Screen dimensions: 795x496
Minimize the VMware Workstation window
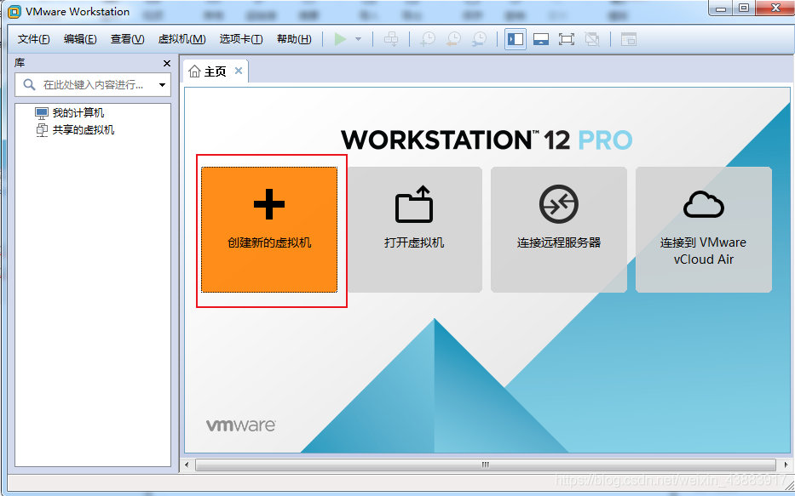click(x=721, y=9)
